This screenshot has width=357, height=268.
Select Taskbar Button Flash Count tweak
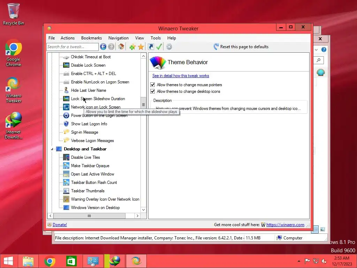coord(94,183)
